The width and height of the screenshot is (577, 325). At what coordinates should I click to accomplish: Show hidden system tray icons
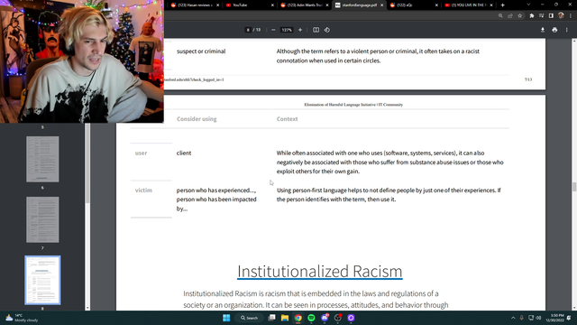(x=513, y=318)
